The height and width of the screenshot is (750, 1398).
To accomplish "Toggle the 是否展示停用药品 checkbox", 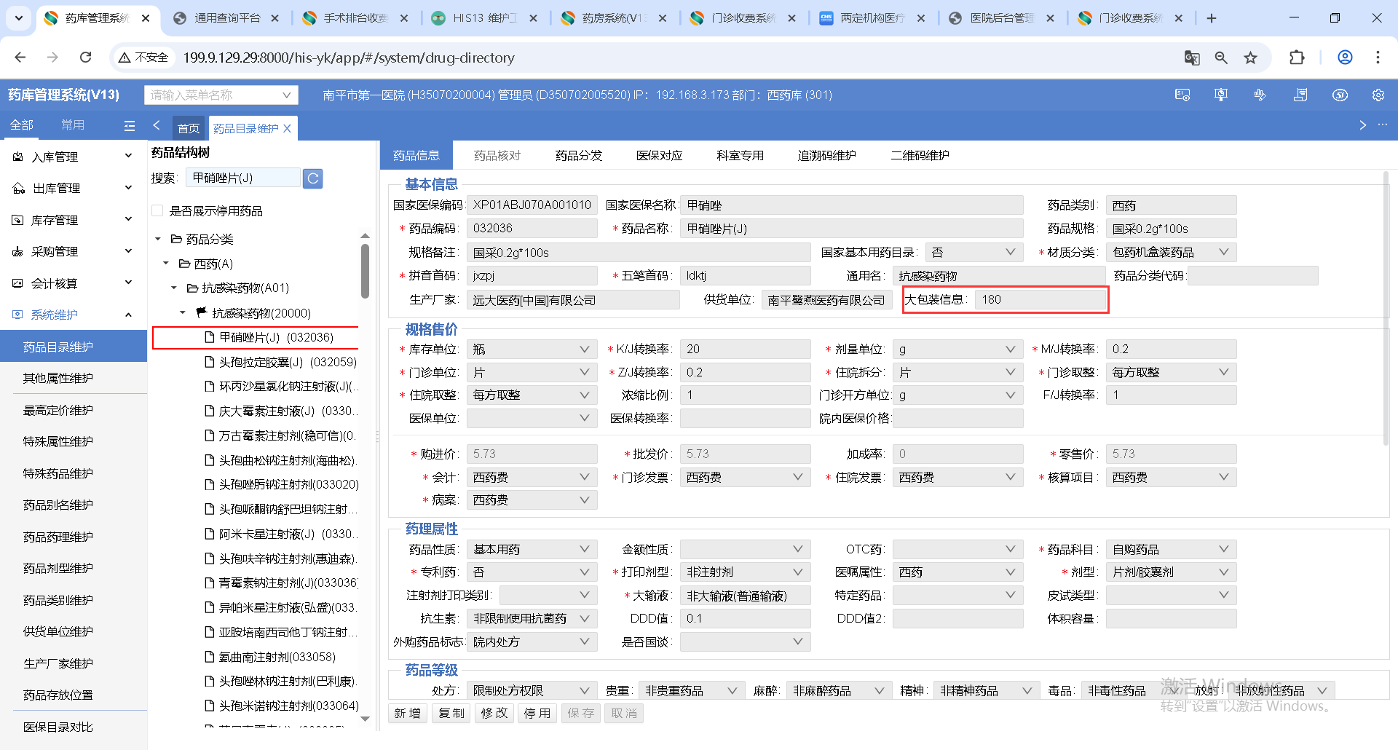I will pos(157,210).
